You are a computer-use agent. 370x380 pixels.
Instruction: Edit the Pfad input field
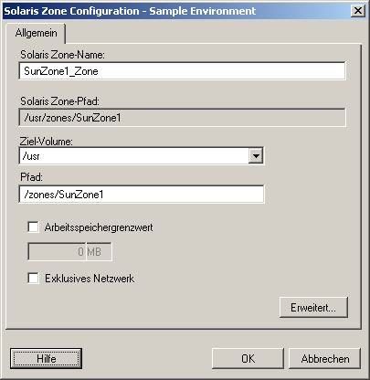(142, 195)
